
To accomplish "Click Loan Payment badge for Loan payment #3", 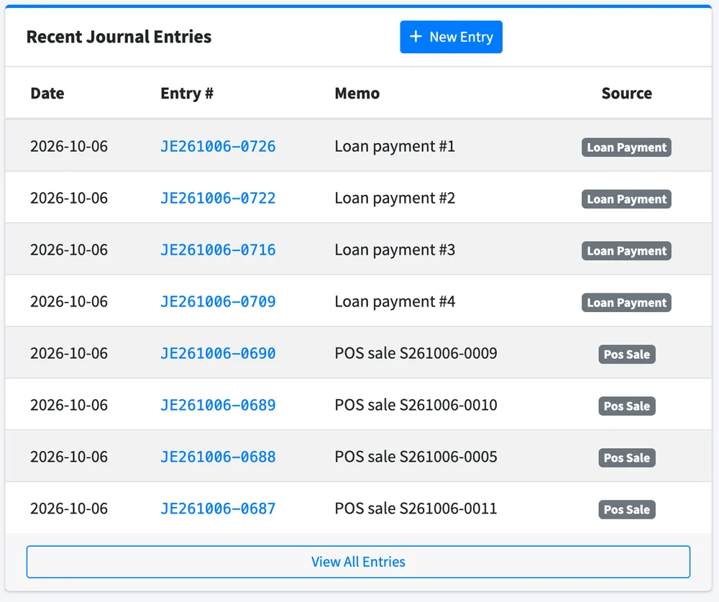I will (626, 251).
